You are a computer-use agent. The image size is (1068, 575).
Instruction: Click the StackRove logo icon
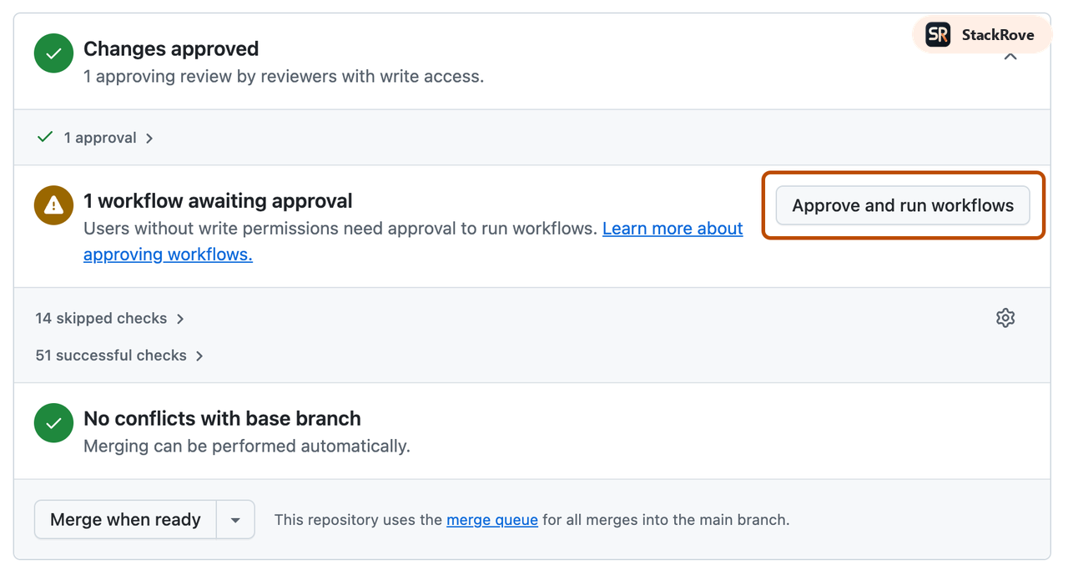coord(936,34)
